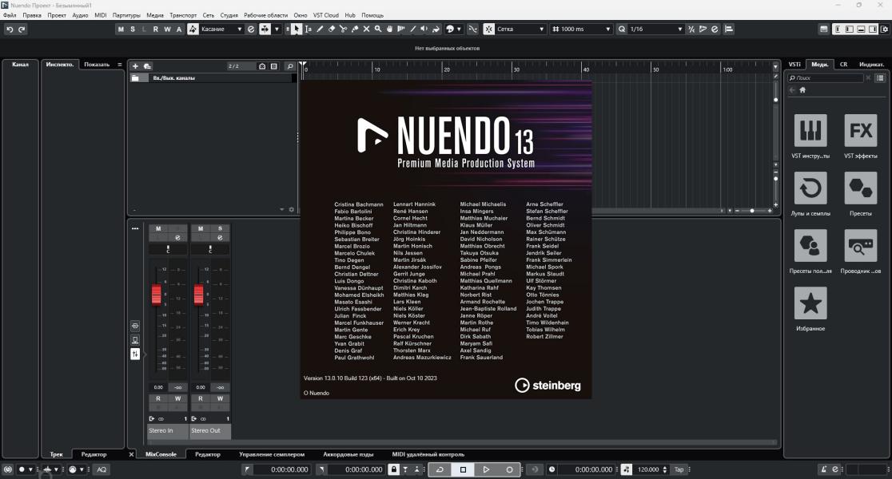Click the media rack home icon
The width and height of the screenshot is (892, 479).
click(802, 89)
